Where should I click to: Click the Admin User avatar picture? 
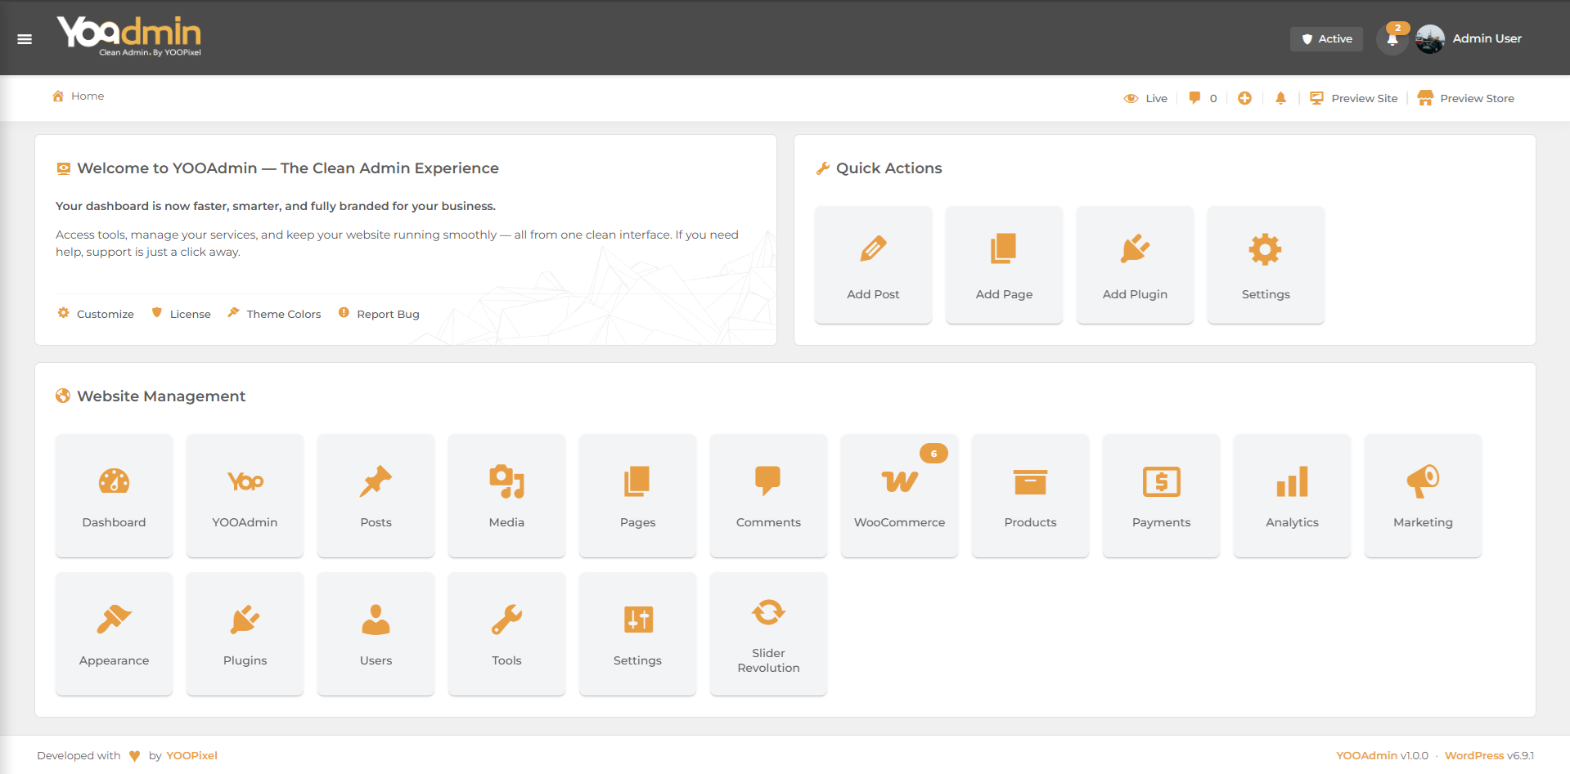(x=1430, y=38)
